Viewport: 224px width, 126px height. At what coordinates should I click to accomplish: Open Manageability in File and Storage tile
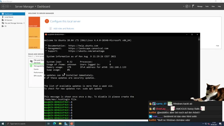(x=39, y=66)
